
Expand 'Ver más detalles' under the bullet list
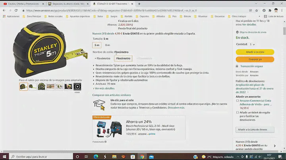[x=105, y=88]
